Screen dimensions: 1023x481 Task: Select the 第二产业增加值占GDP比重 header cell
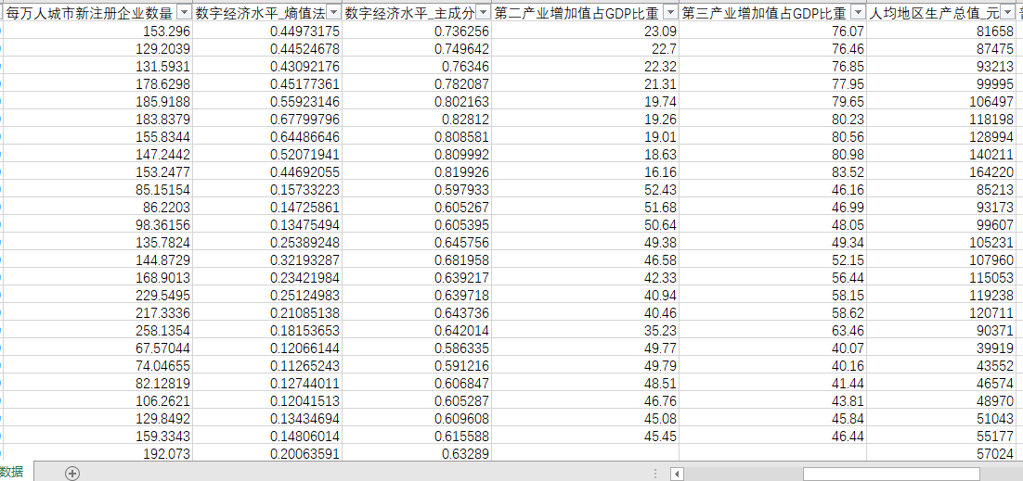[576, 13]
